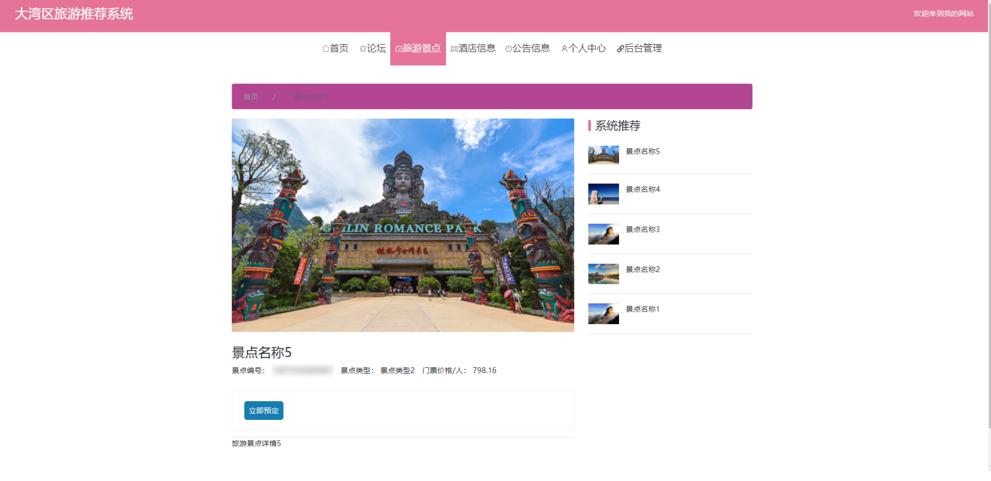Click the 立即预定 booking button

click(x=263, y=411)
